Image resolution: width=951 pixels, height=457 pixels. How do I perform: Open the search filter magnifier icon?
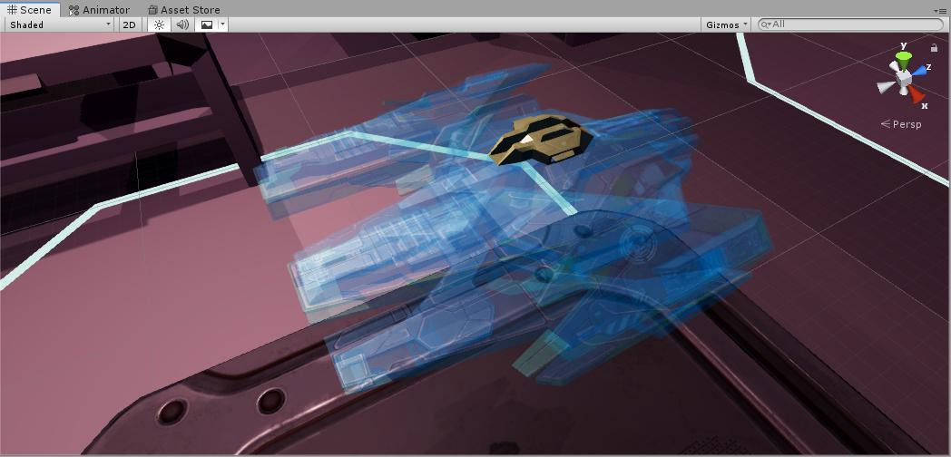(765, 24)
